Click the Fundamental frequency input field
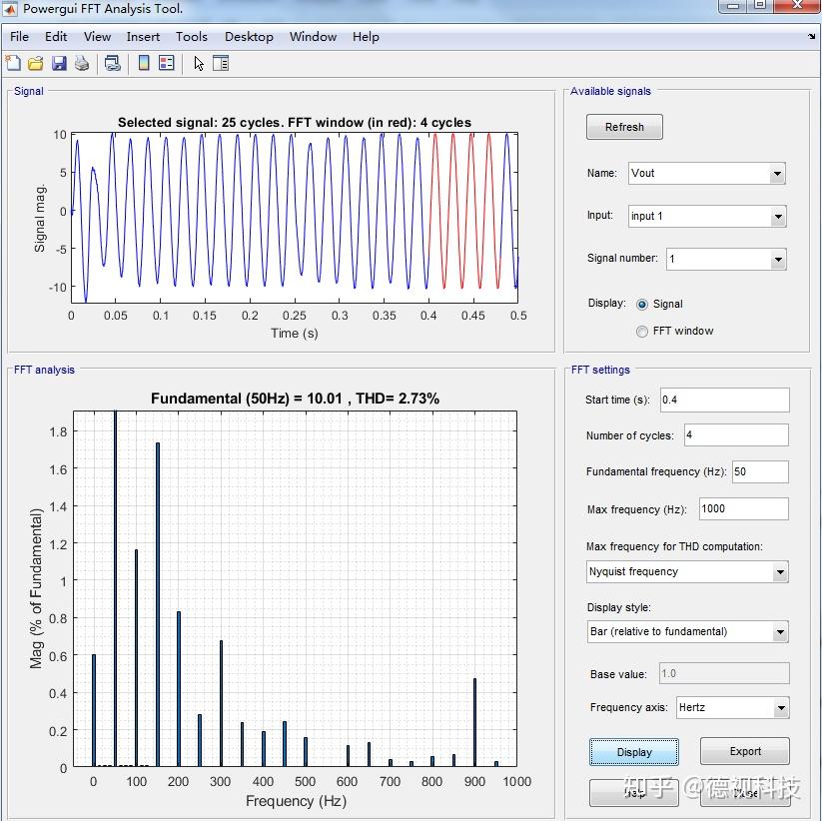This screenshot has width=822, height=821. point(760,471)
